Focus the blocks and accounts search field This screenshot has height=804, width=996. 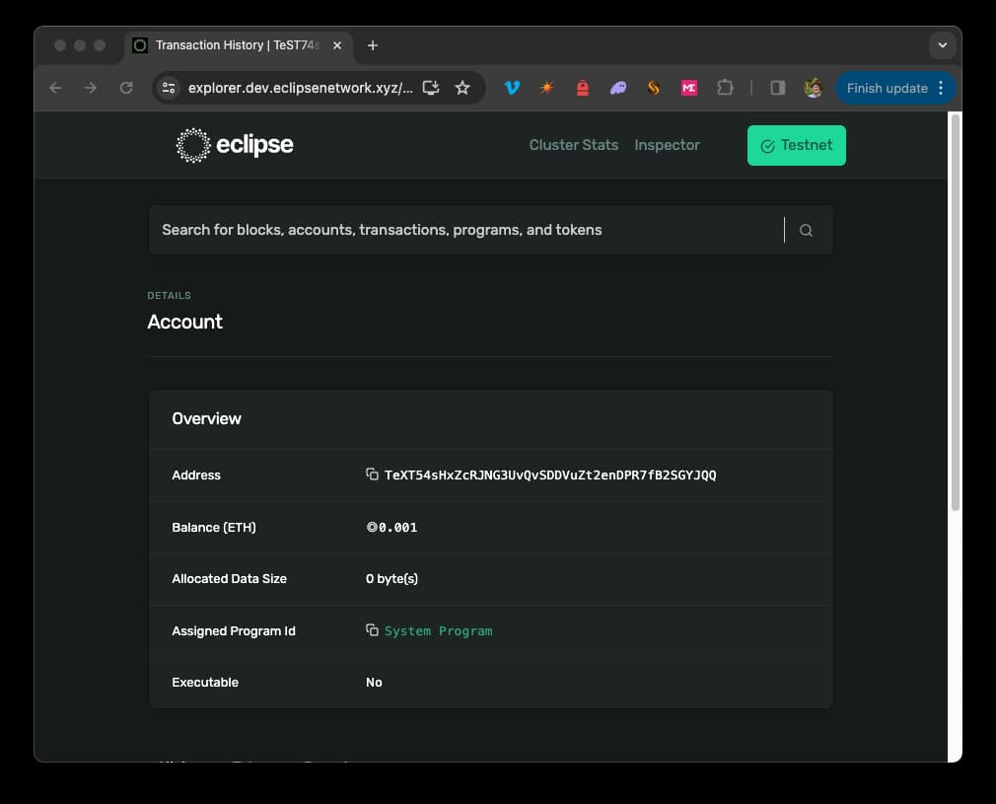point(463,230)
